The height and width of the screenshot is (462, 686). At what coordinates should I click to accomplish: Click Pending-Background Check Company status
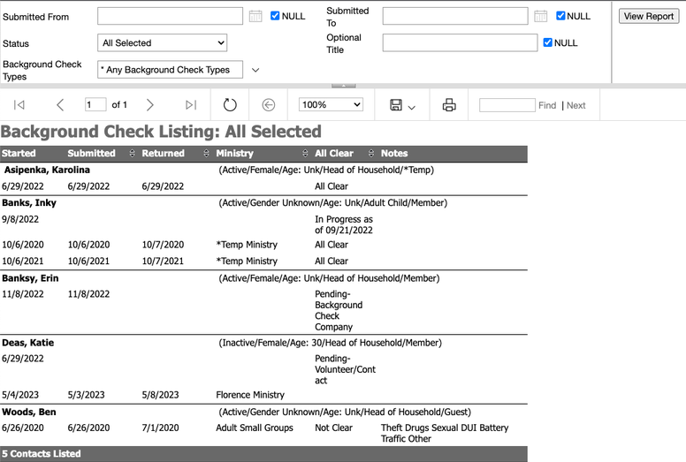point(339,310)
